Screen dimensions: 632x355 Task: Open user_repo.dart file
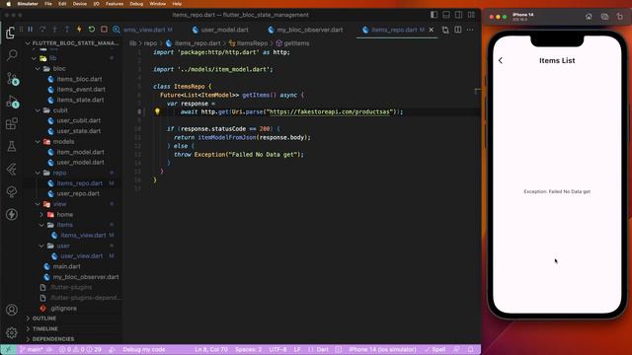click(78, 193)
